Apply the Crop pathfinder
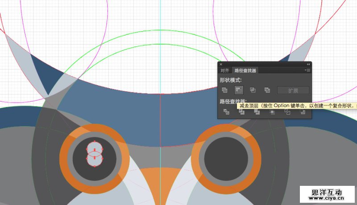Screen dimensions: 357x205 click(x=272, y=112)
